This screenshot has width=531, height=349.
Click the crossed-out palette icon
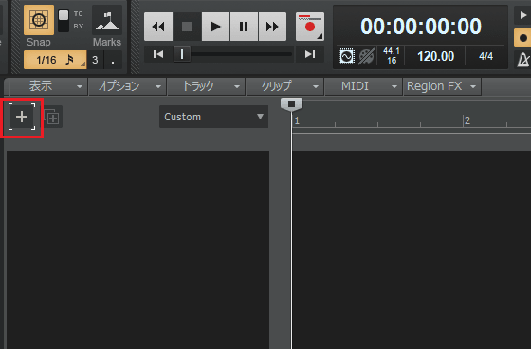point(366,56)
